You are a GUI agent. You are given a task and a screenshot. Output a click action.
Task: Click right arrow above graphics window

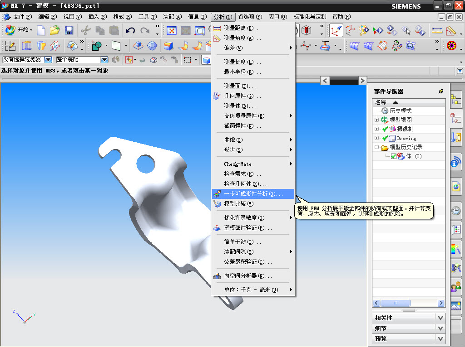(x=362, y=81)
